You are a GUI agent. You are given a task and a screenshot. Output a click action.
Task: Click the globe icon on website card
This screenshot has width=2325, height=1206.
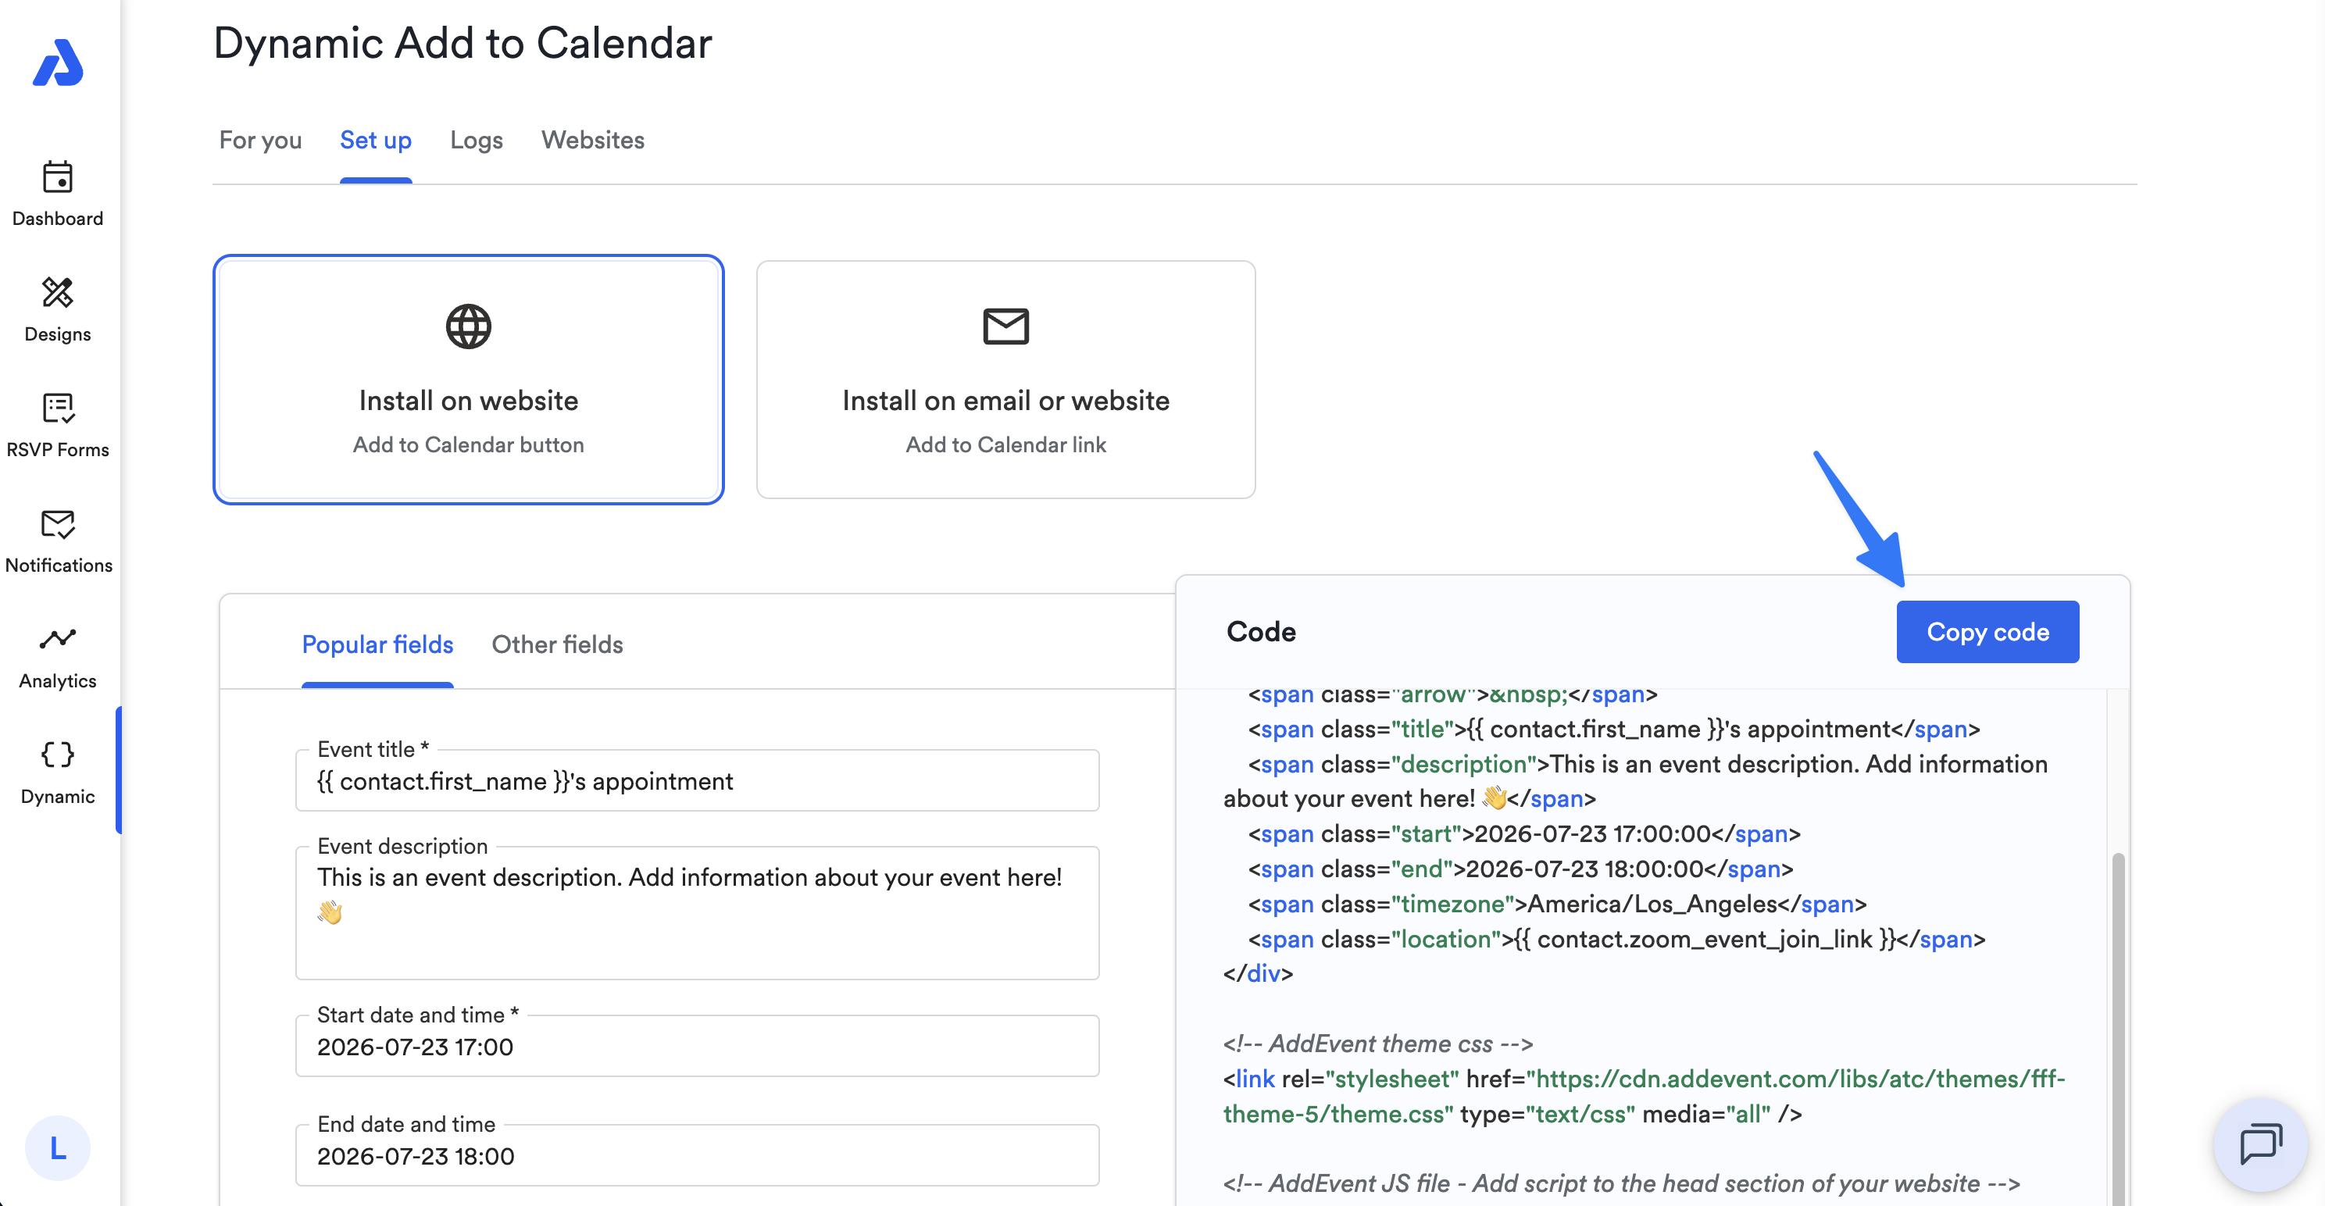(x=469, y=326)
